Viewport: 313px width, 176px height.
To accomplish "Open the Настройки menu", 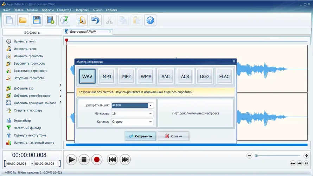I will coord(82,10).
